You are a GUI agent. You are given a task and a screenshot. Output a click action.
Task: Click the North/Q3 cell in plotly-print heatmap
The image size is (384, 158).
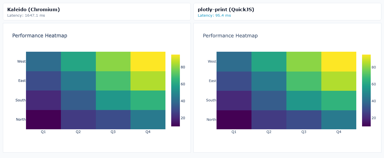304,120
